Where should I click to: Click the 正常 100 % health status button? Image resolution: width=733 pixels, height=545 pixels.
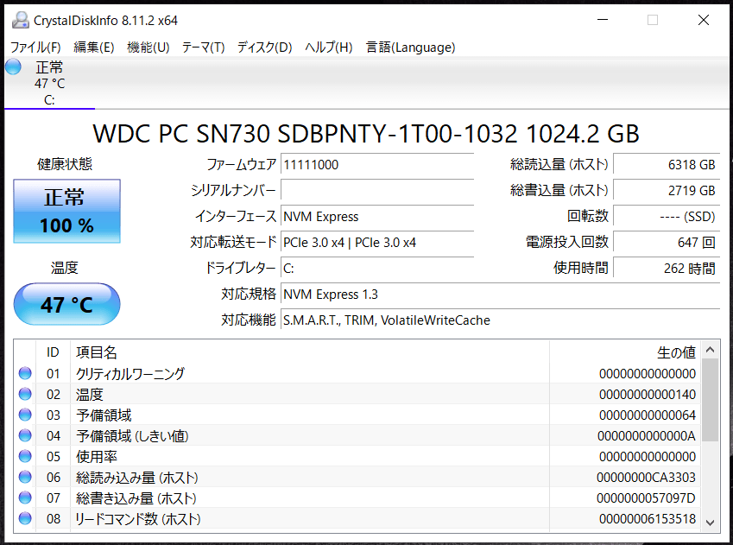[x=66, y=211]
